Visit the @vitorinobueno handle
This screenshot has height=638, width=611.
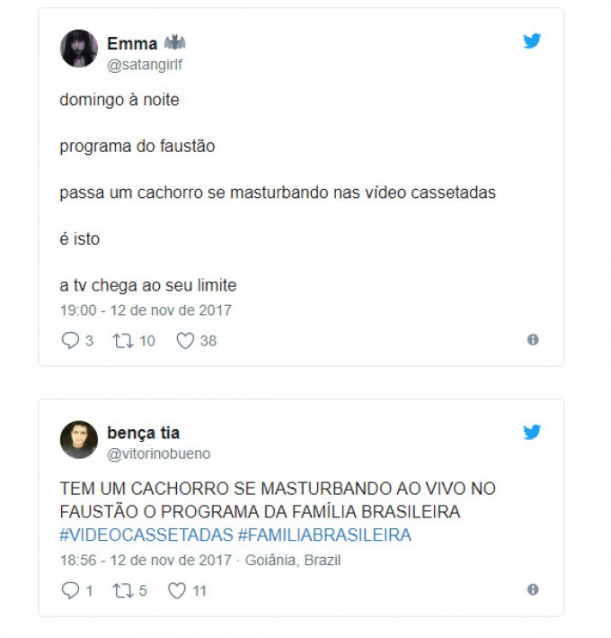coord(158,454)
